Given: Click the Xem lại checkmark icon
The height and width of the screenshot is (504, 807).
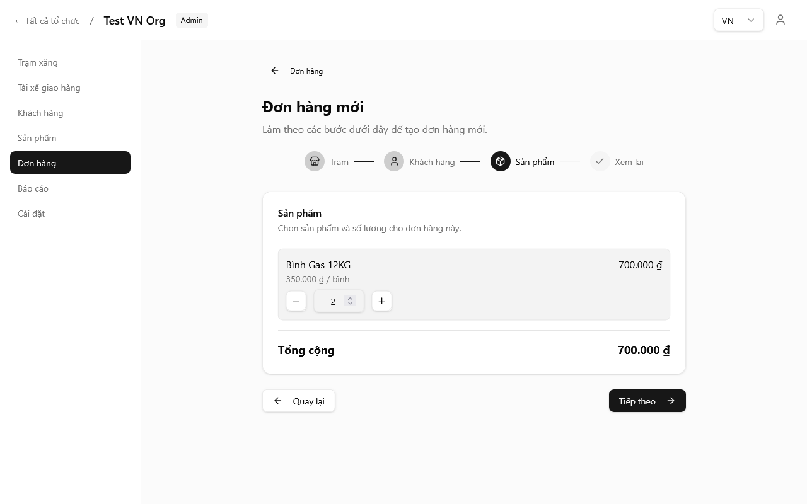Looking at the screenshot, I should click(600, 161).
